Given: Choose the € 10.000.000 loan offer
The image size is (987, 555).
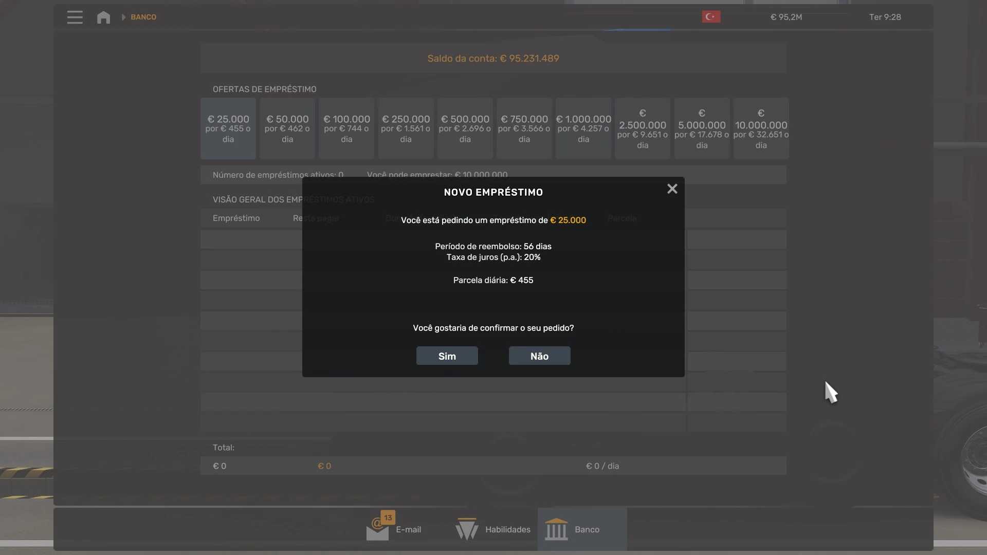Looking at the screenshot, I should (x=761, y=128).
